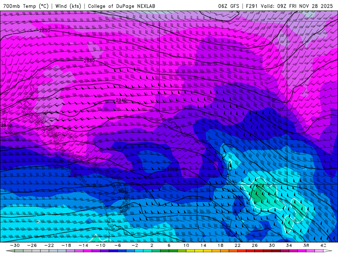The height and width of the screenshot is (253, 338).
Task: Click the 'College of DuPage NEXLAB' label
Action: coord(121,6)
